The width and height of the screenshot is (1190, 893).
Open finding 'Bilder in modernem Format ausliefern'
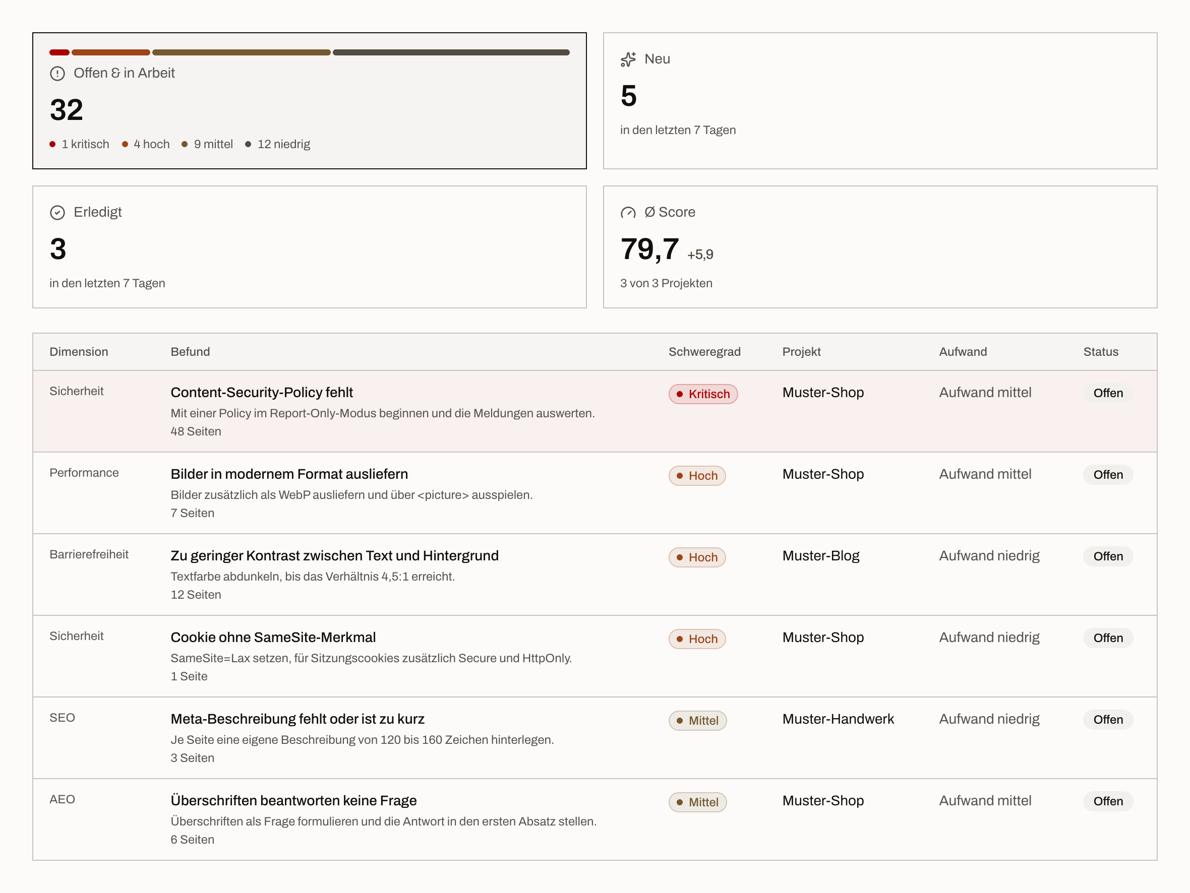[289, 474]
